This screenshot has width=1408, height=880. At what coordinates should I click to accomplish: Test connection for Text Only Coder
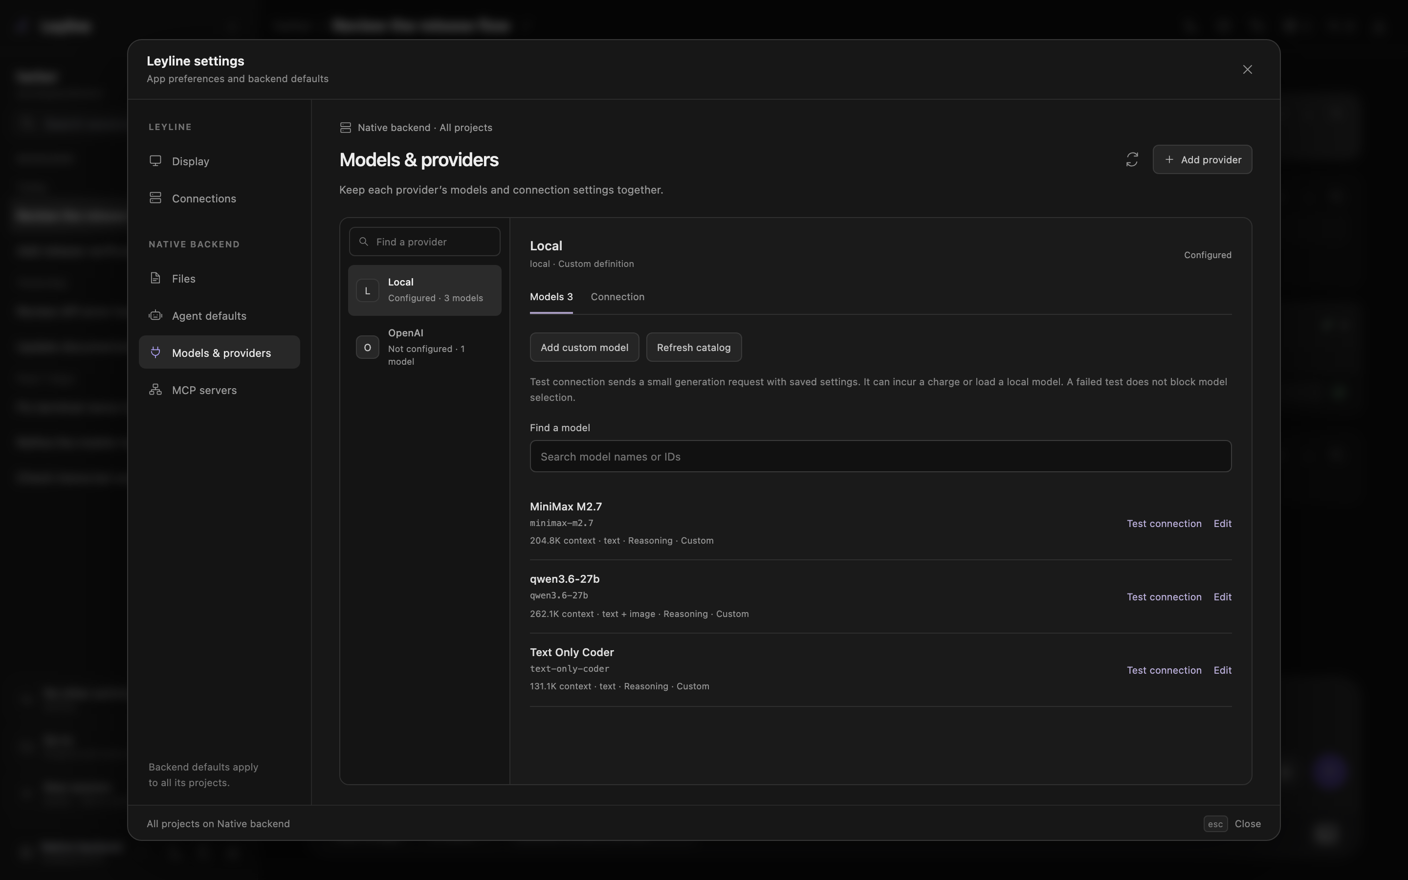(x=1164, y=670)
